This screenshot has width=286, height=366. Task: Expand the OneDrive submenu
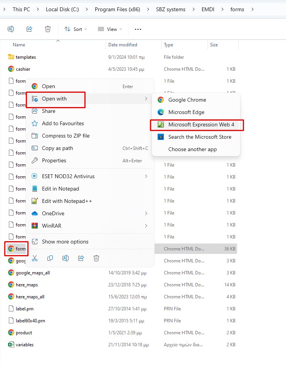[90, 213]
